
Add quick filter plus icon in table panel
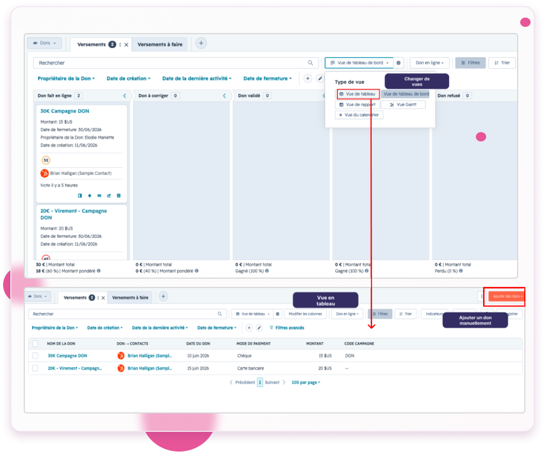pyautogui.click(x=249, y=328)
